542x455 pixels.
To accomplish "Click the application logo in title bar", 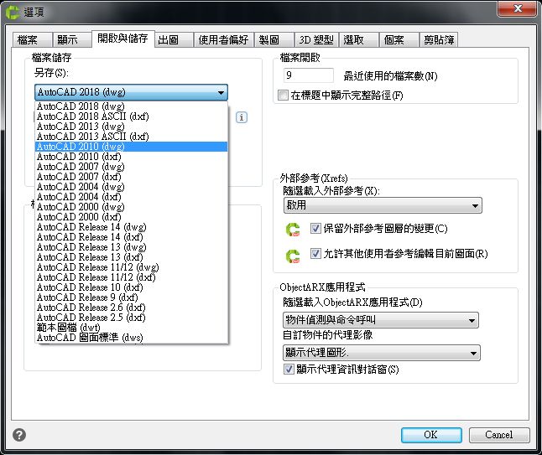I will [13, 12].
